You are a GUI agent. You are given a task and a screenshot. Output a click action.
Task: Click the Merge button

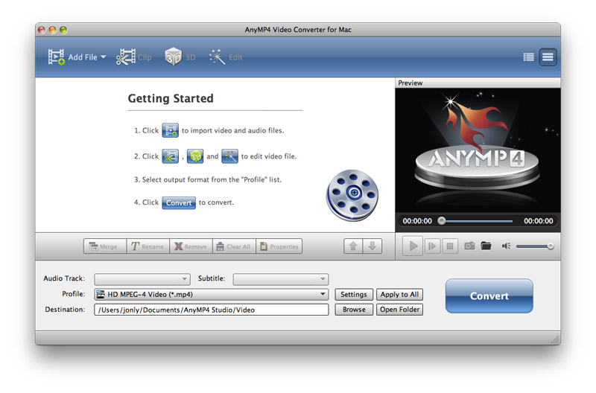105,246
